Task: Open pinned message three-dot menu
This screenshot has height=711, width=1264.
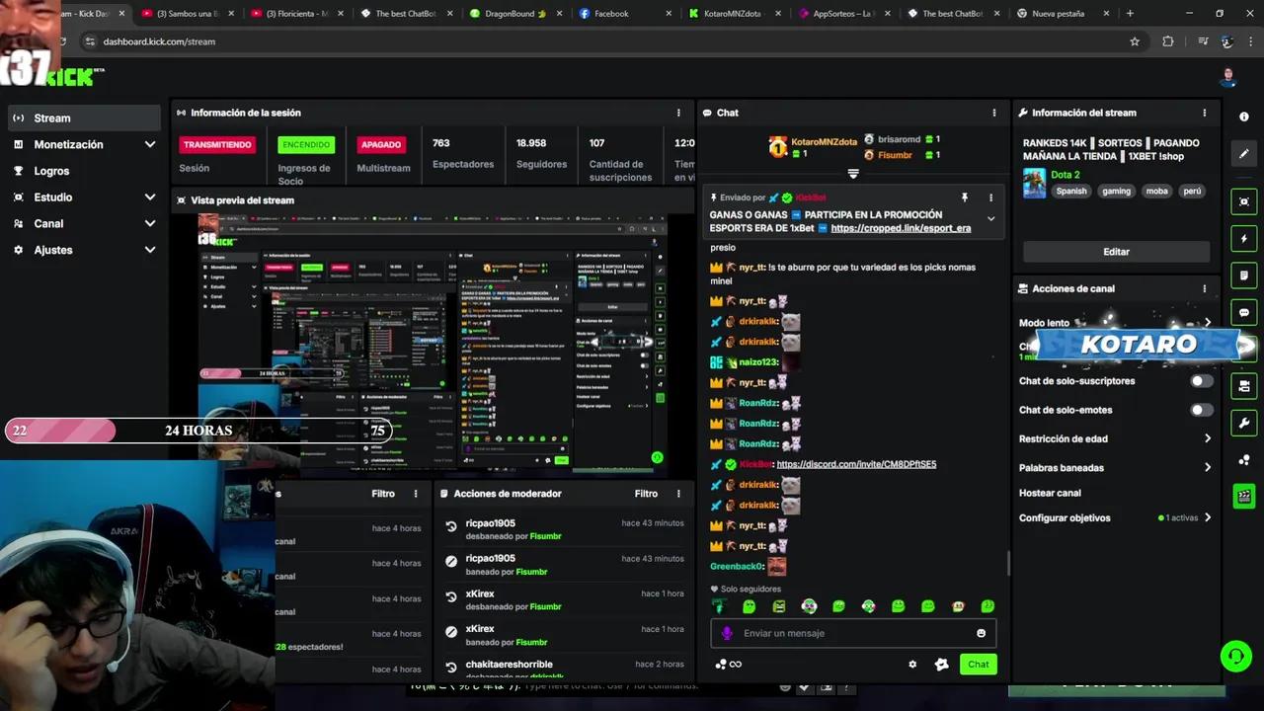Action: (990, 197)
